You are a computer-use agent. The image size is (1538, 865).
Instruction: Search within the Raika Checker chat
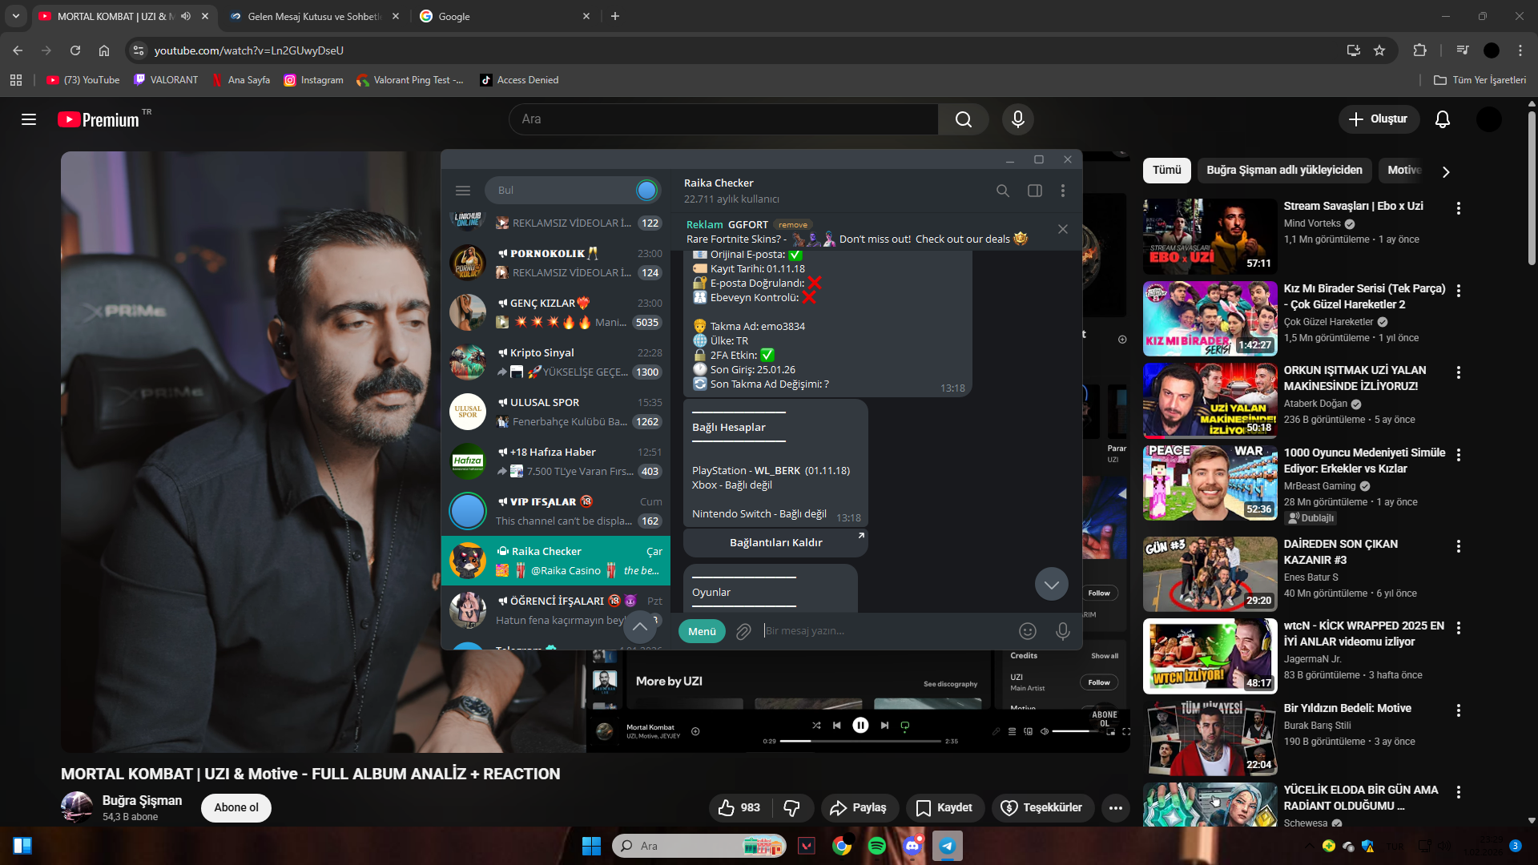point(1003,191)
